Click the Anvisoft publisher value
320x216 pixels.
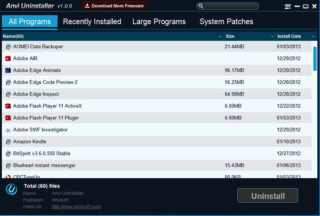(60, 200)
